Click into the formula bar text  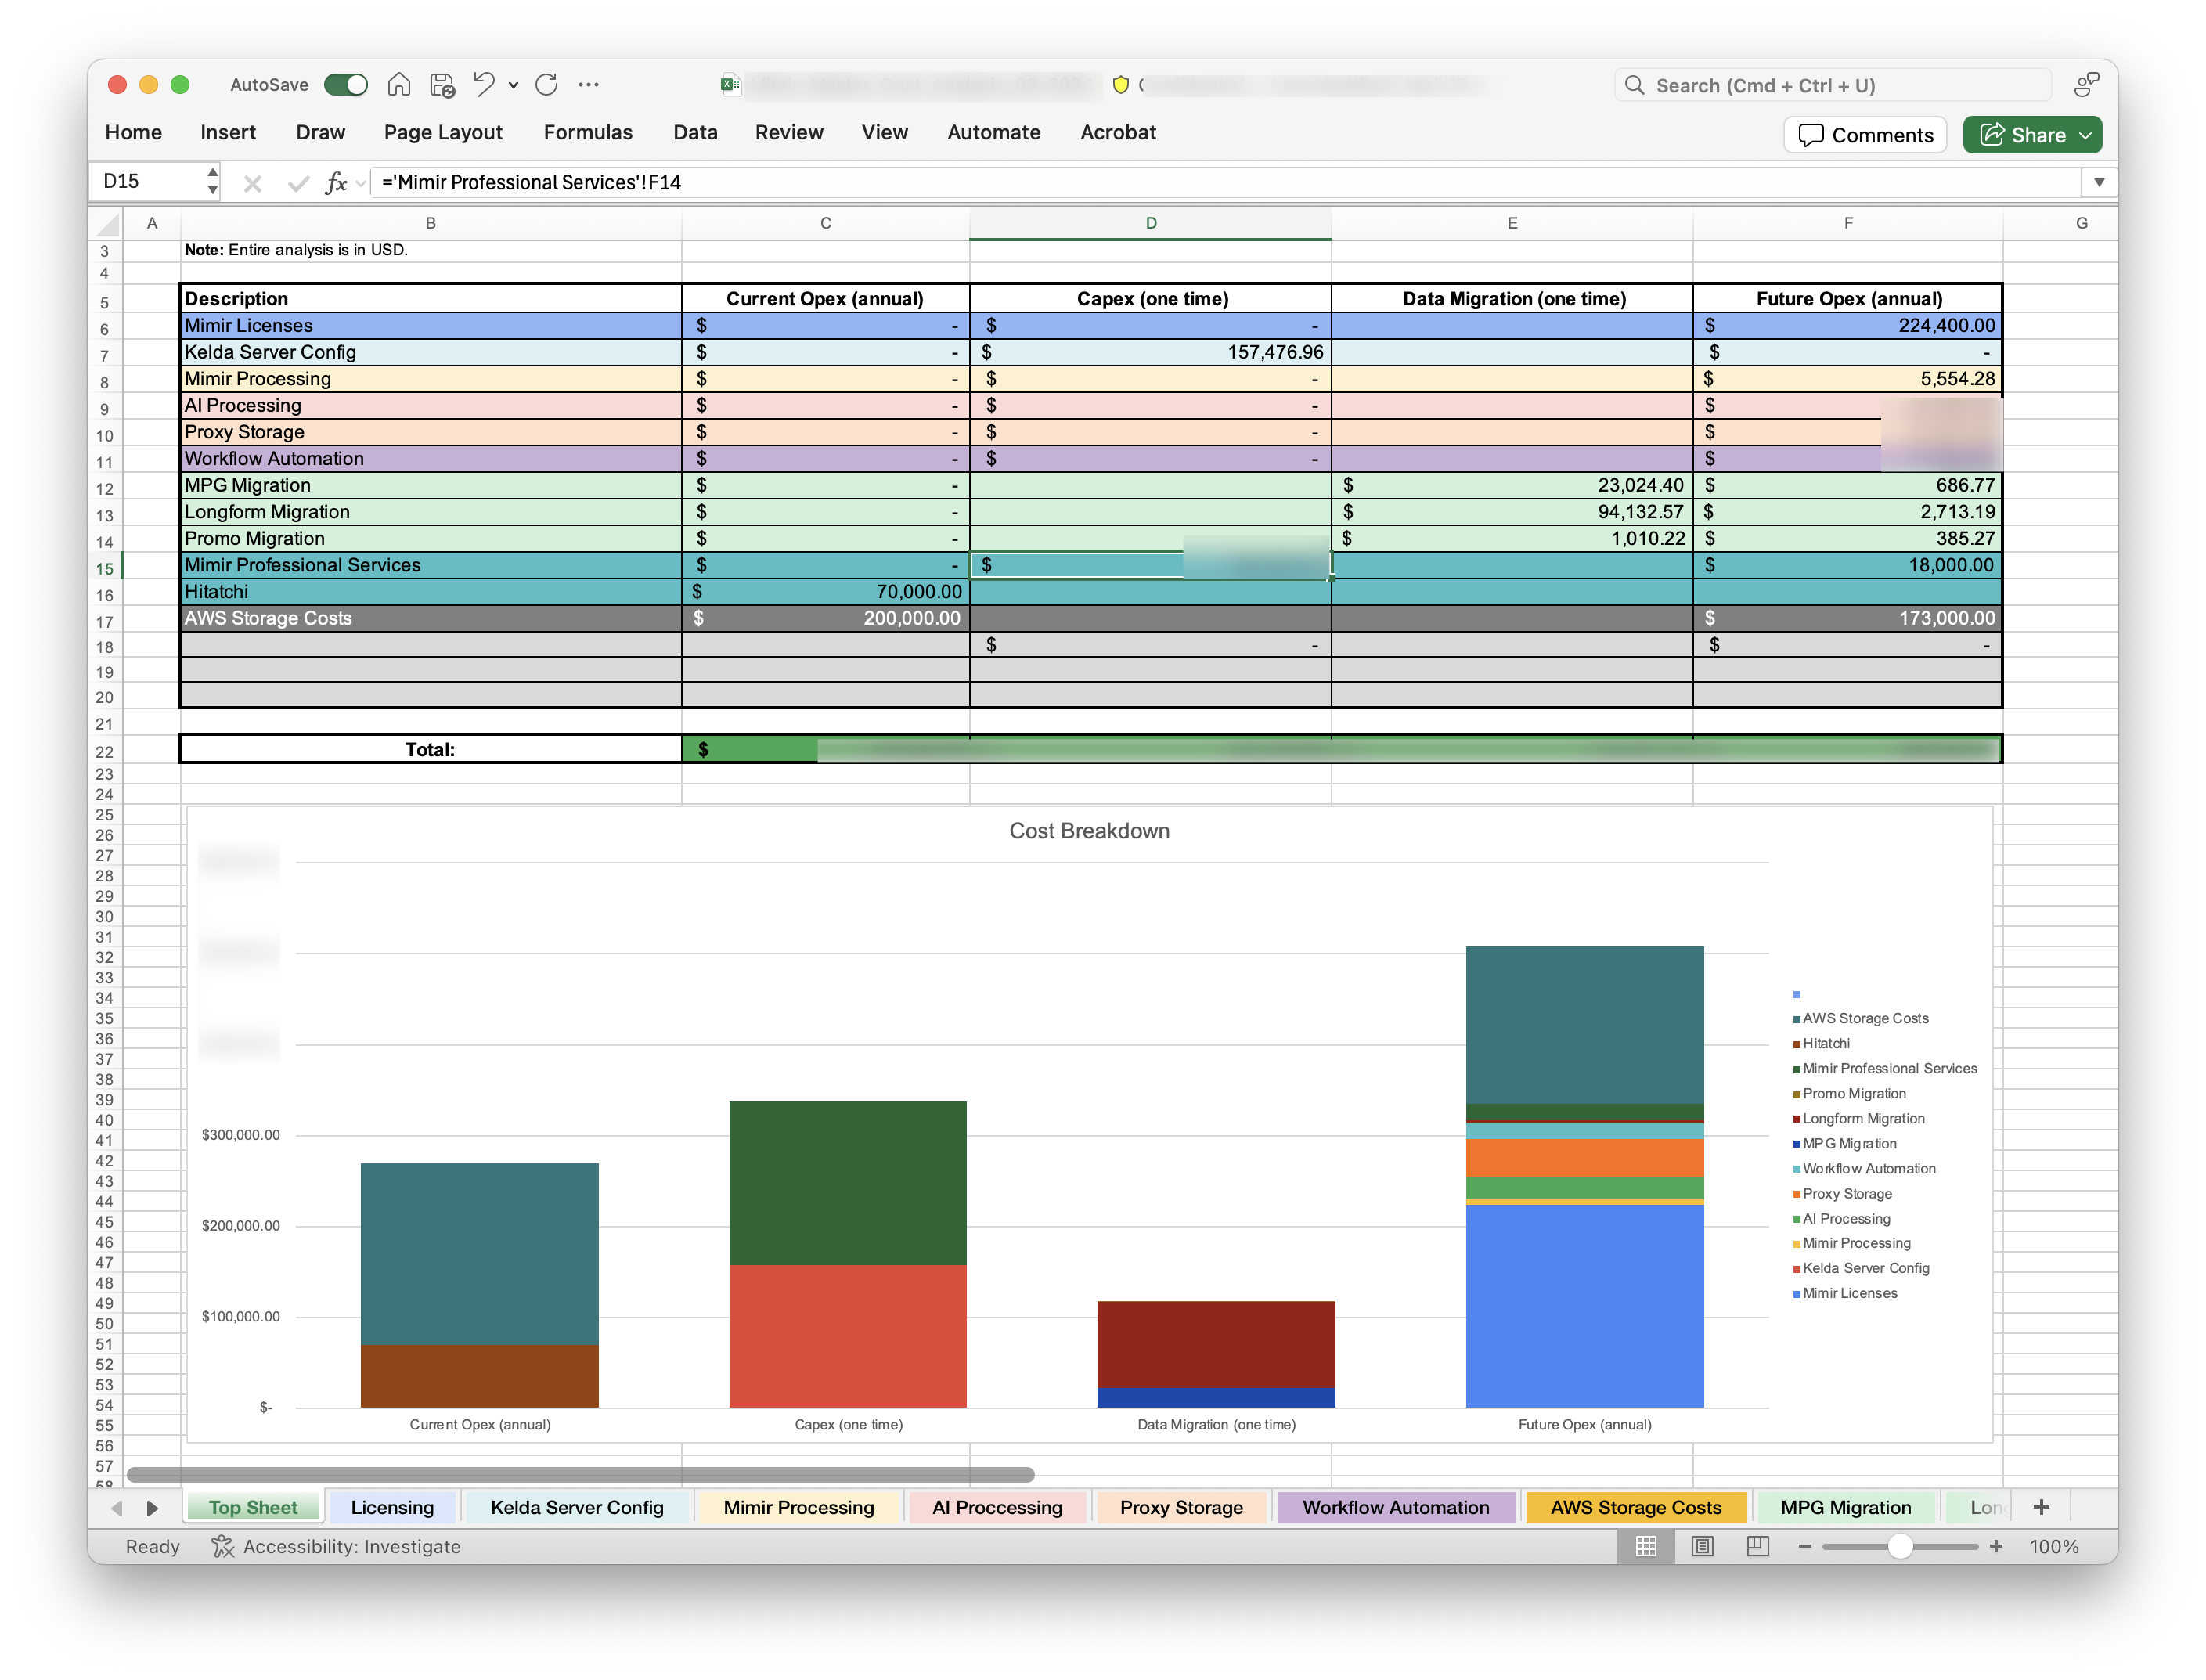pos(1226,182)
